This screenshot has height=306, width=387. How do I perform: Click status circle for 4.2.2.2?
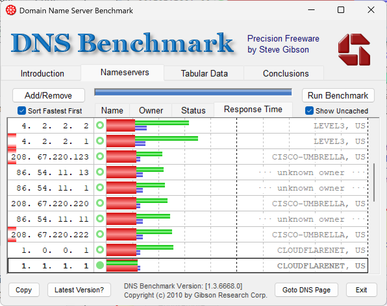tap(100, 125)
